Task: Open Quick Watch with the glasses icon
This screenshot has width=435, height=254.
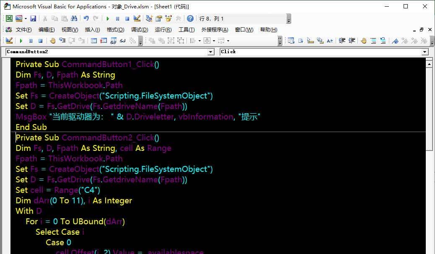Action: [123, 41]
